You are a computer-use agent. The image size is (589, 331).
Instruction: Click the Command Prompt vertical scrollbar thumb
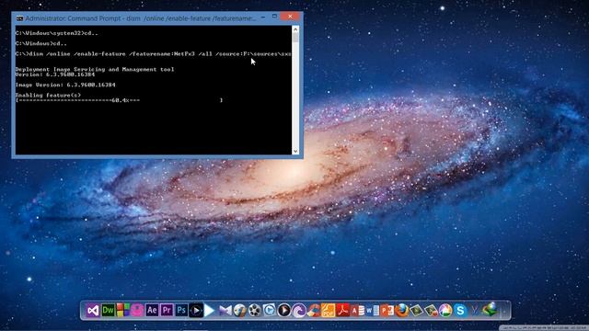[295, 38]
